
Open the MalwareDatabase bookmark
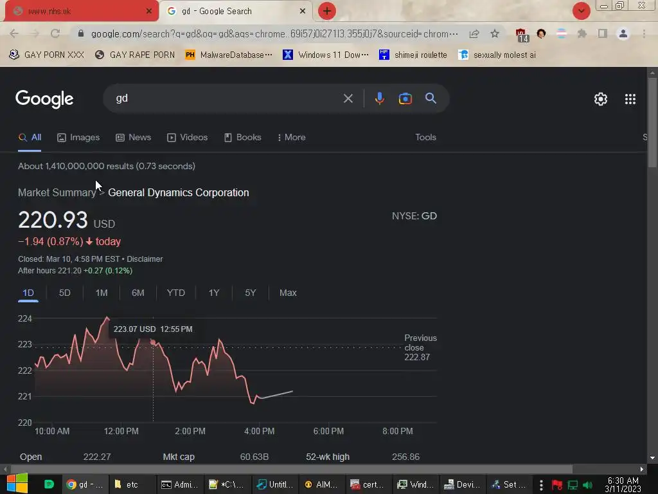click(x=229, y=55)
